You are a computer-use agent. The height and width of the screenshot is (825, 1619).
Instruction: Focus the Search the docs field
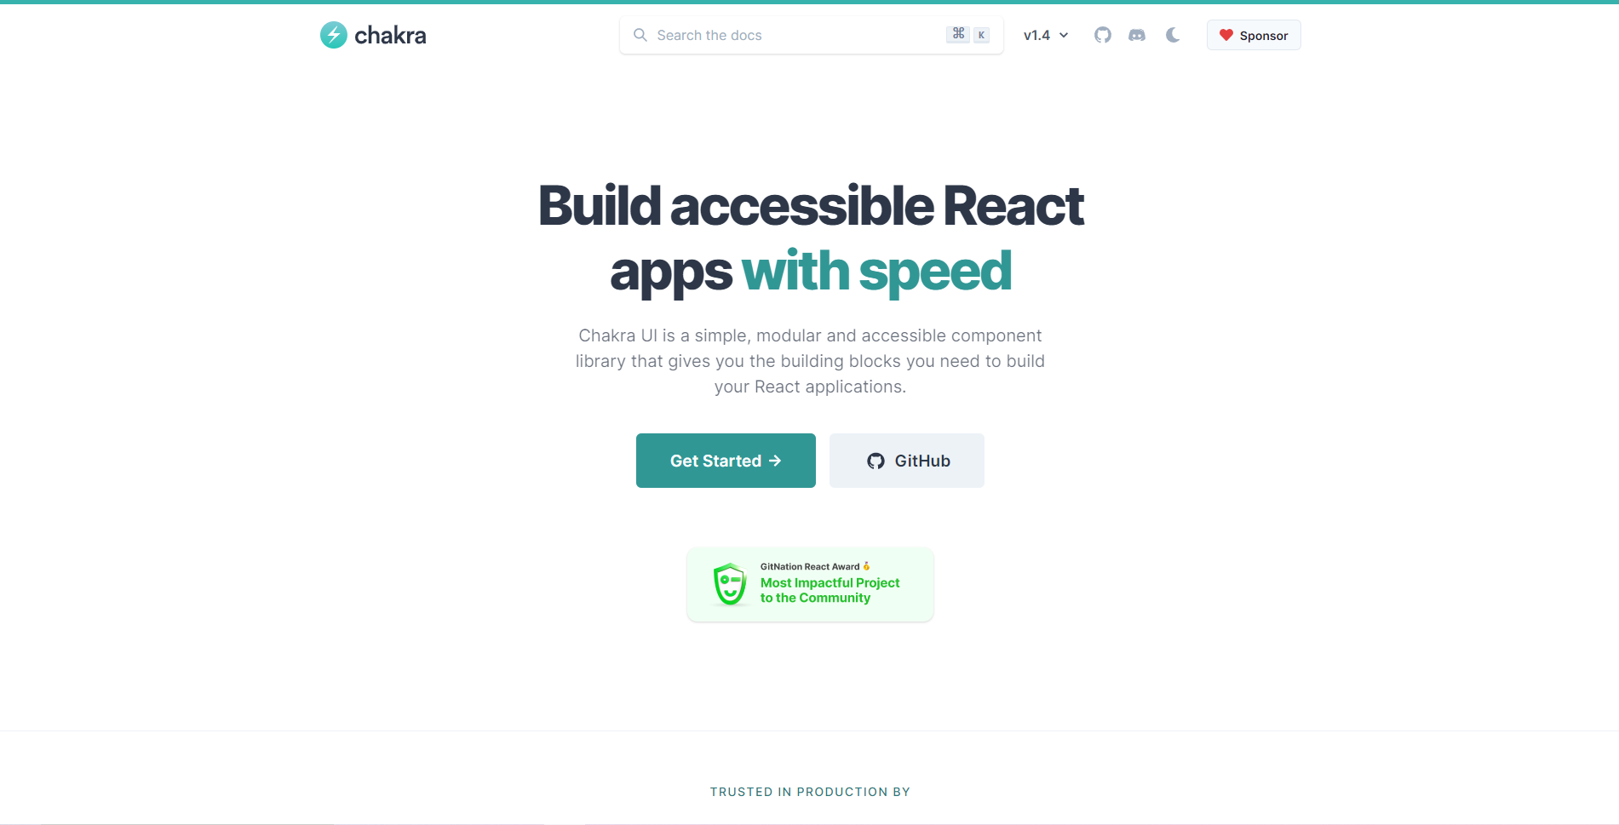coord(792,35)
